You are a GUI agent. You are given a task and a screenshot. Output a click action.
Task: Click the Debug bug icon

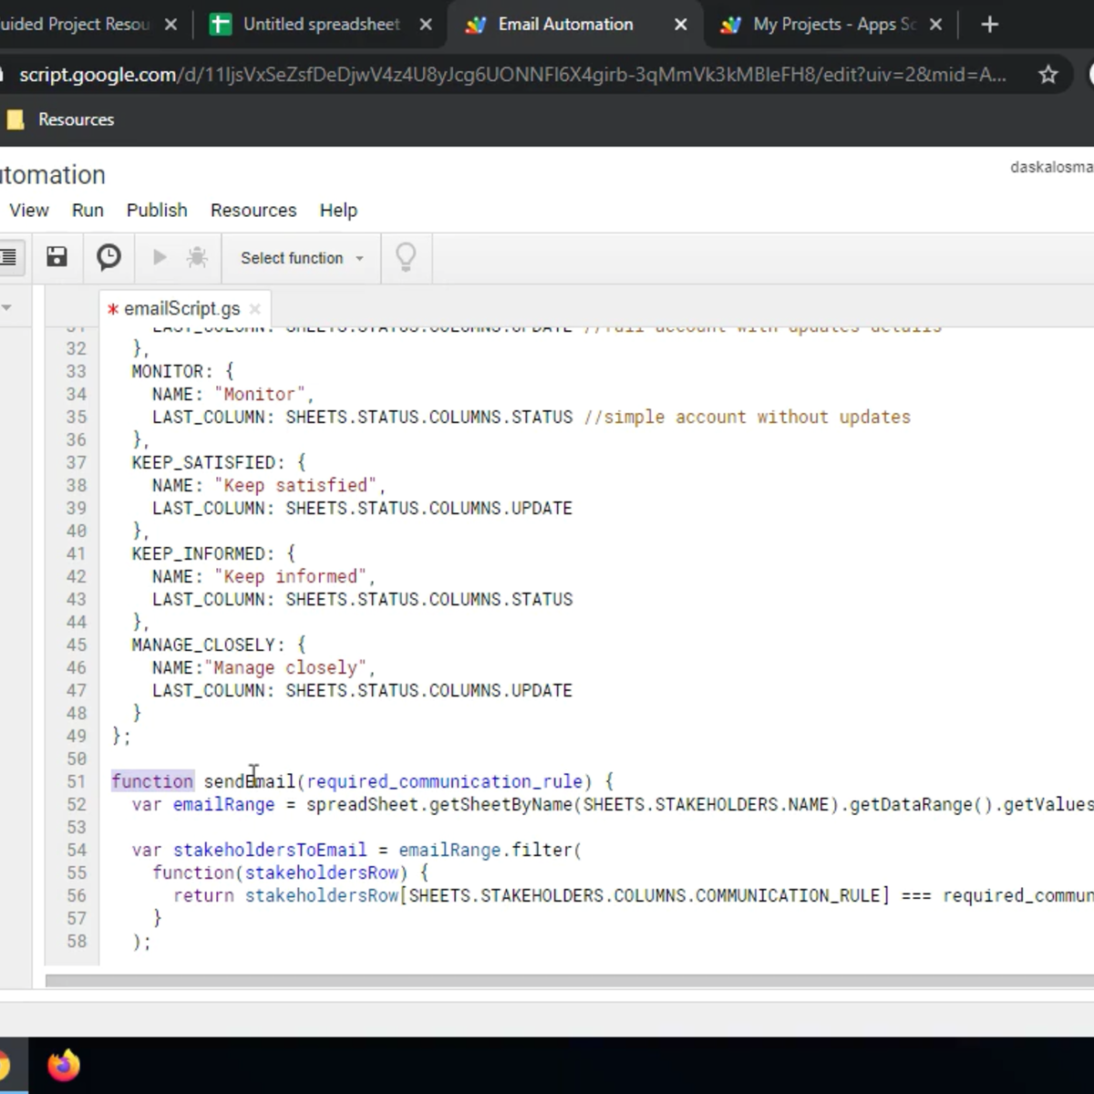pyautogui.click(x=197, y=258)
